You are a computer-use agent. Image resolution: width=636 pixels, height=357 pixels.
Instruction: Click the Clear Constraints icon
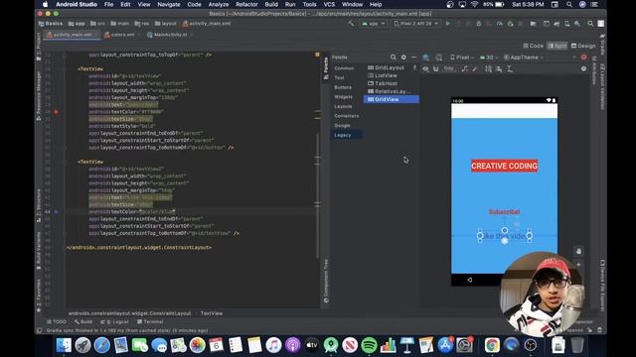point(464,68)
